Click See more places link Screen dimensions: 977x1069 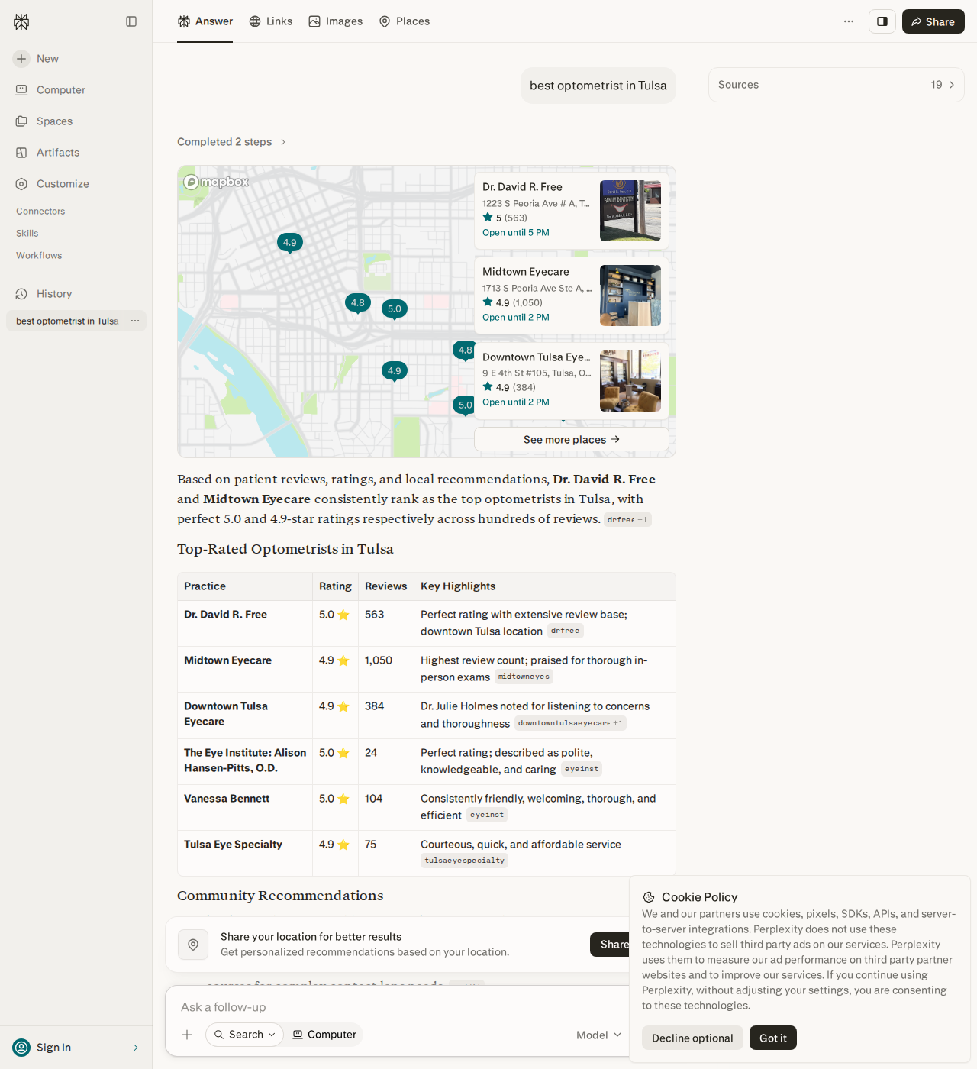pos(572,439)
